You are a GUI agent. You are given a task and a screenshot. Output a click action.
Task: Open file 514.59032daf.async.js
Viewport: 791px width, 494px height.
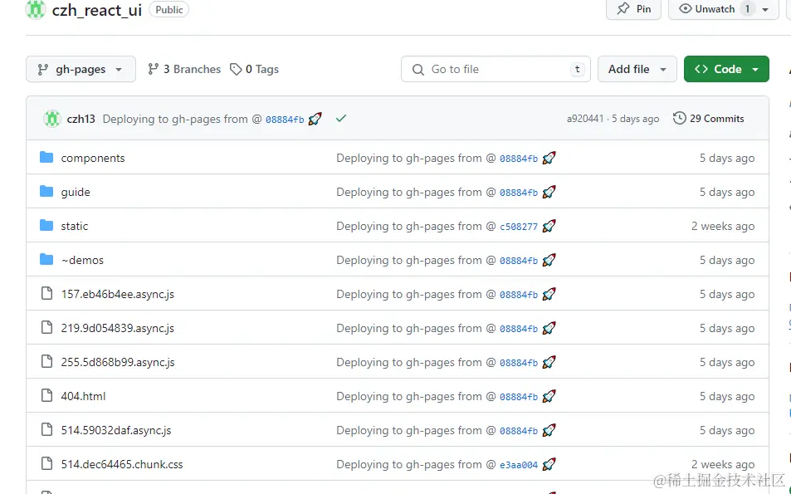pyautogui.click(x=116, y=430)
